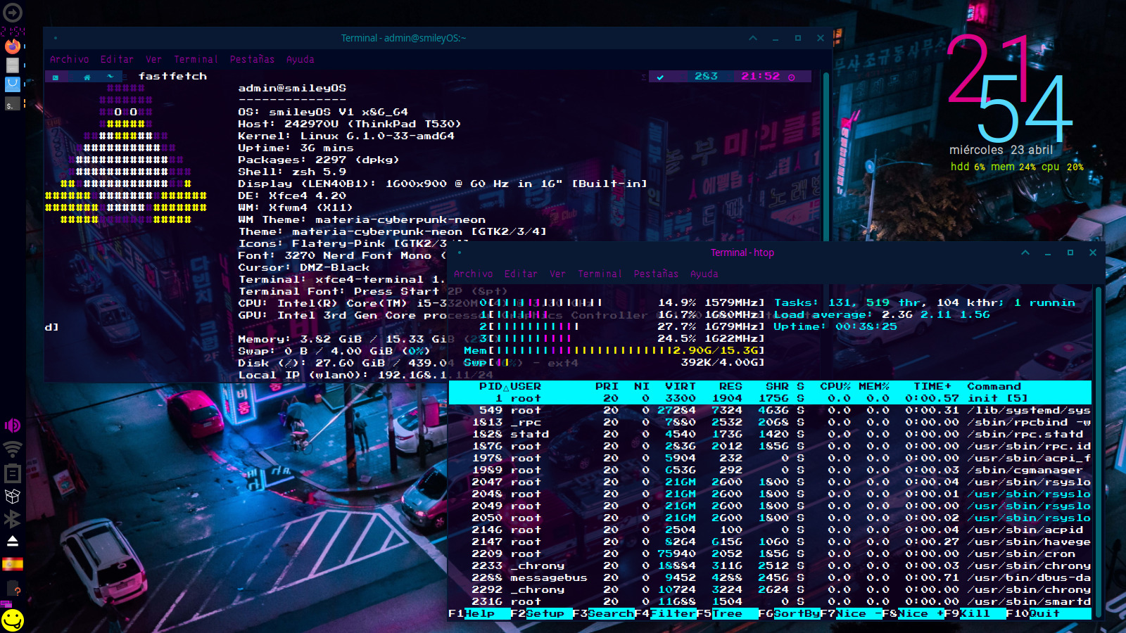Click the htop CPU 0 meter bar
This screenshot has width=1126, height=633.
tap(622, 303)
